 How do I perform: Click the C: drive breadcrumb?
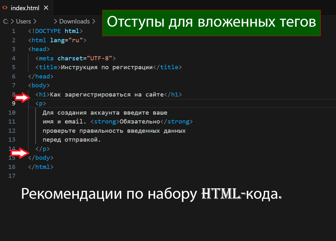pos(6,22)
